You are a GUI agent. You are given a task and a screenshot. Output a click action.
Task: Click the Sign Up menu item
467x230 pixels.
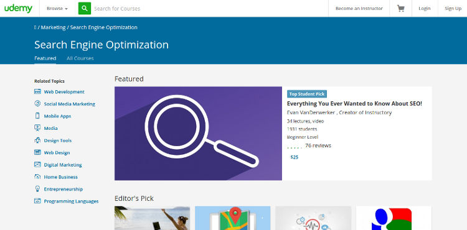[x=453, y=9]
